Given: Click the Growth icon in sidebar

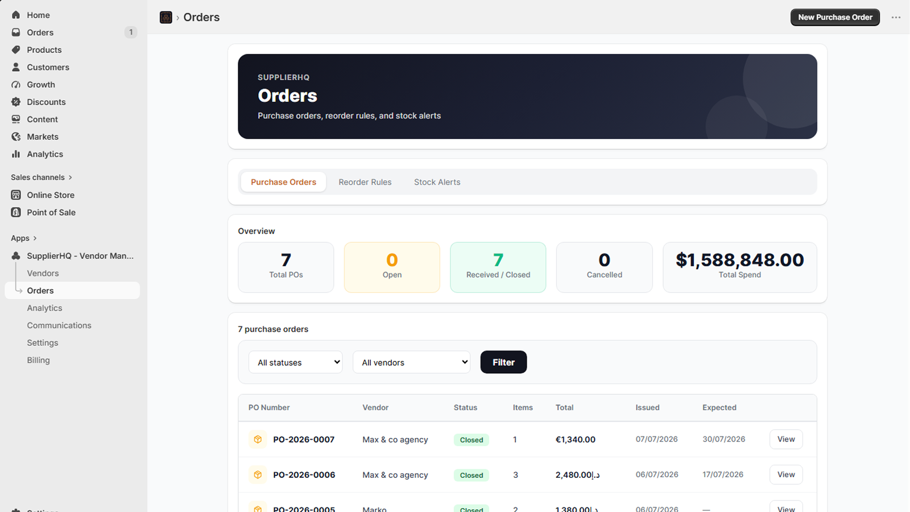Looking at the screenshot, I should 16,84.
